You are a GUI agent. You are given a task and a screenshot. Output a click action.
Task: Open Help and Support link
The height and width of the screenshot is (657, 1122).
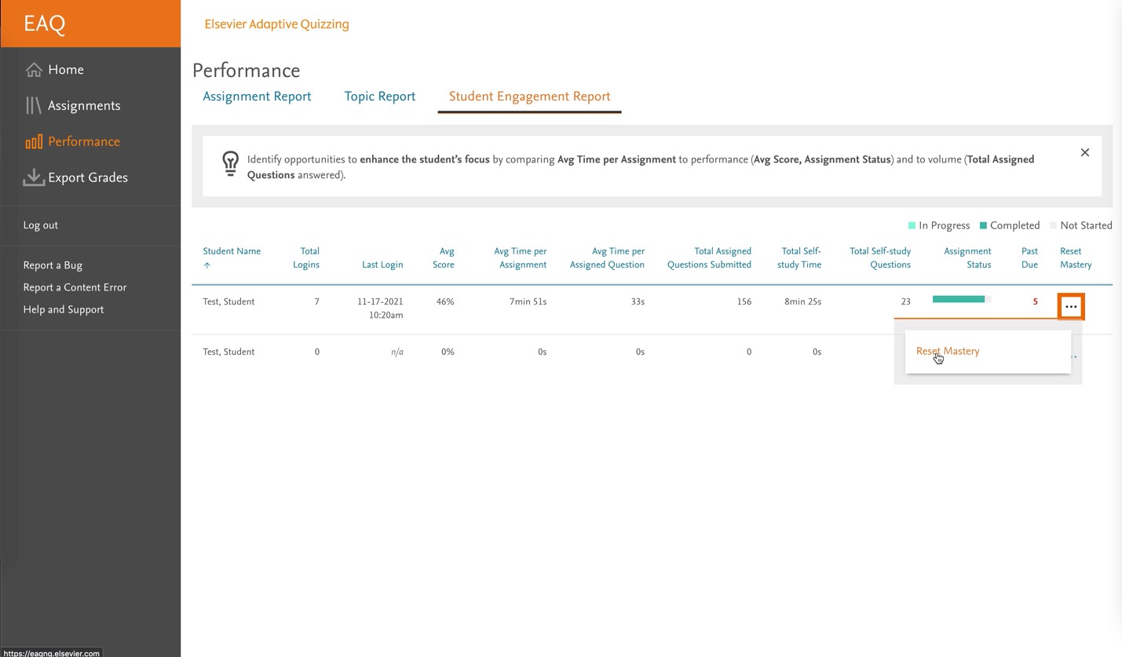click(64, 309)
